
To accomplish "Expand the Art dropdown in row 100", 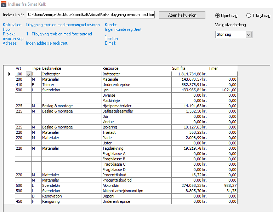I will 28,74.
